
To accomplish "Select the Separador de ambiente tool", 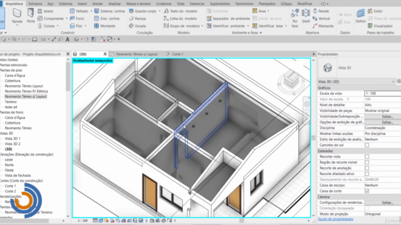I will point(228,19).
